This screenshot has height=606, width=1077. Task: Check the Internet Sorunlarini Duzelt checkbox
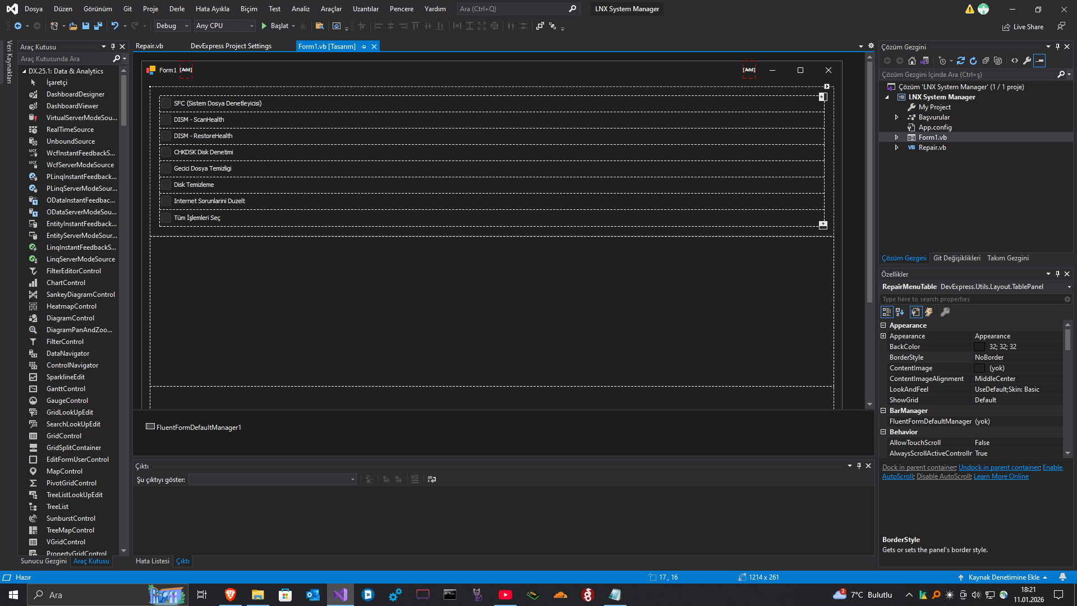[x=166, y=201]
